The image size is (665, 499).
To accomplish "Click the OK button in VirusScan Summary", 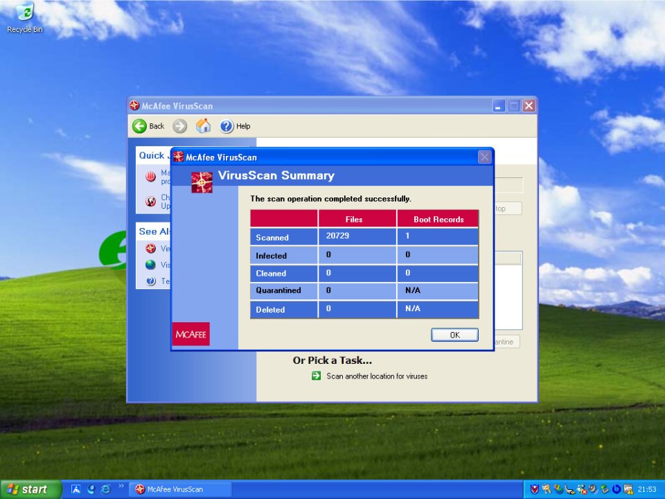I will pyautogui.click(x=454, y=335).
